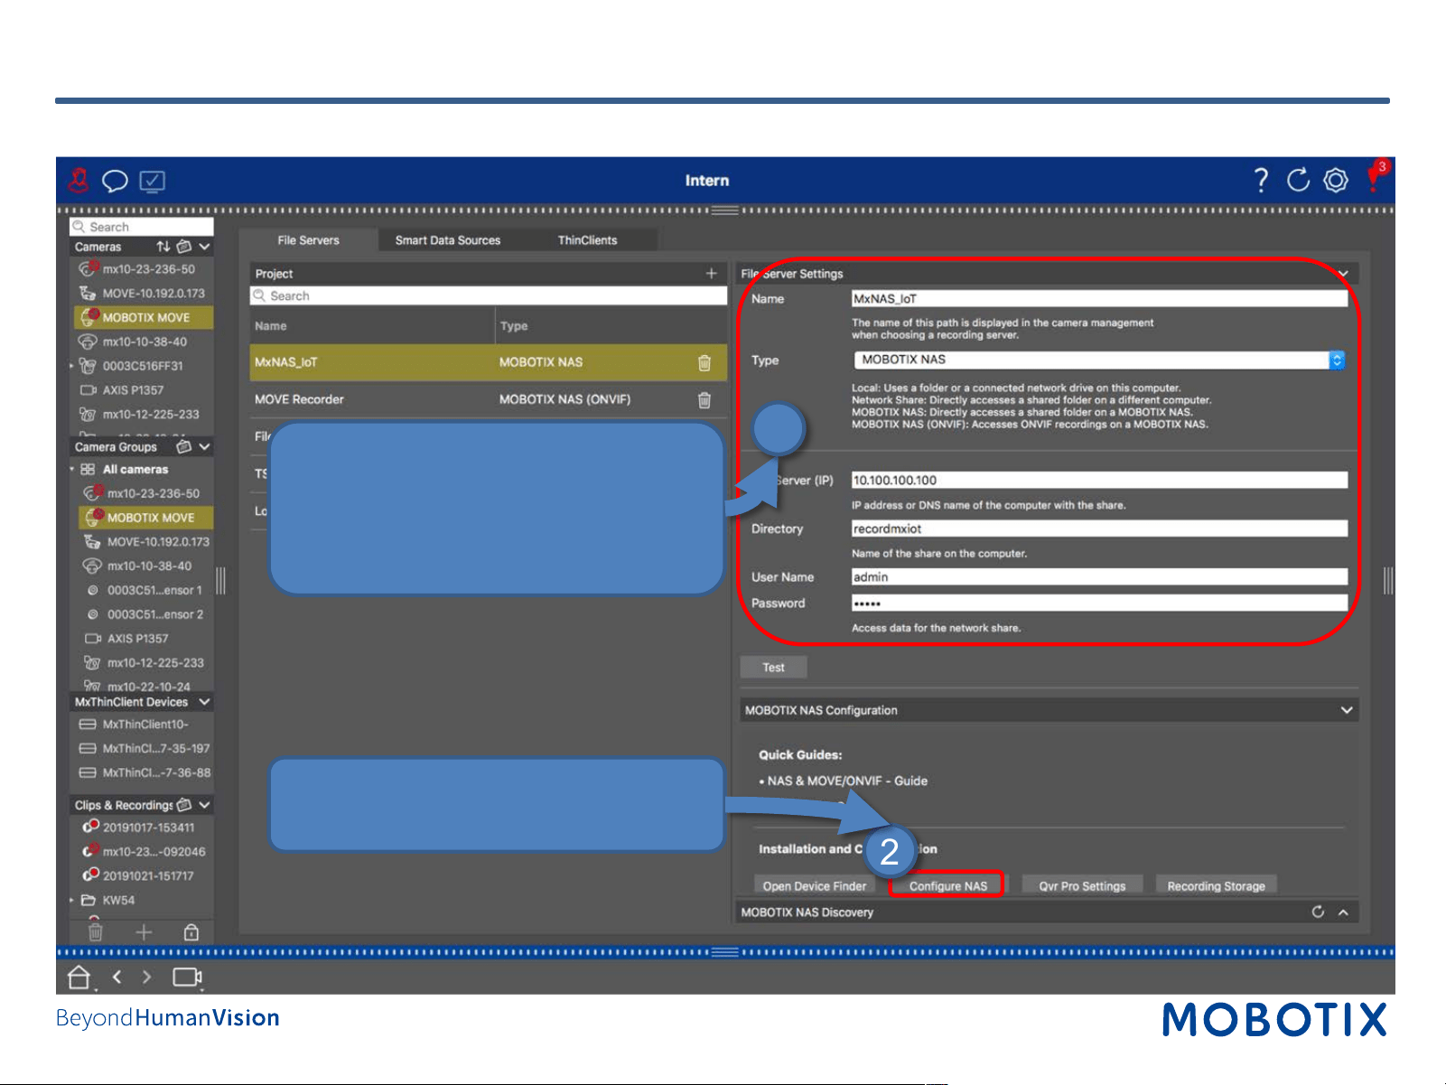Open the Type dropdown showing MOBOTIX NAS

(1099, 360)
